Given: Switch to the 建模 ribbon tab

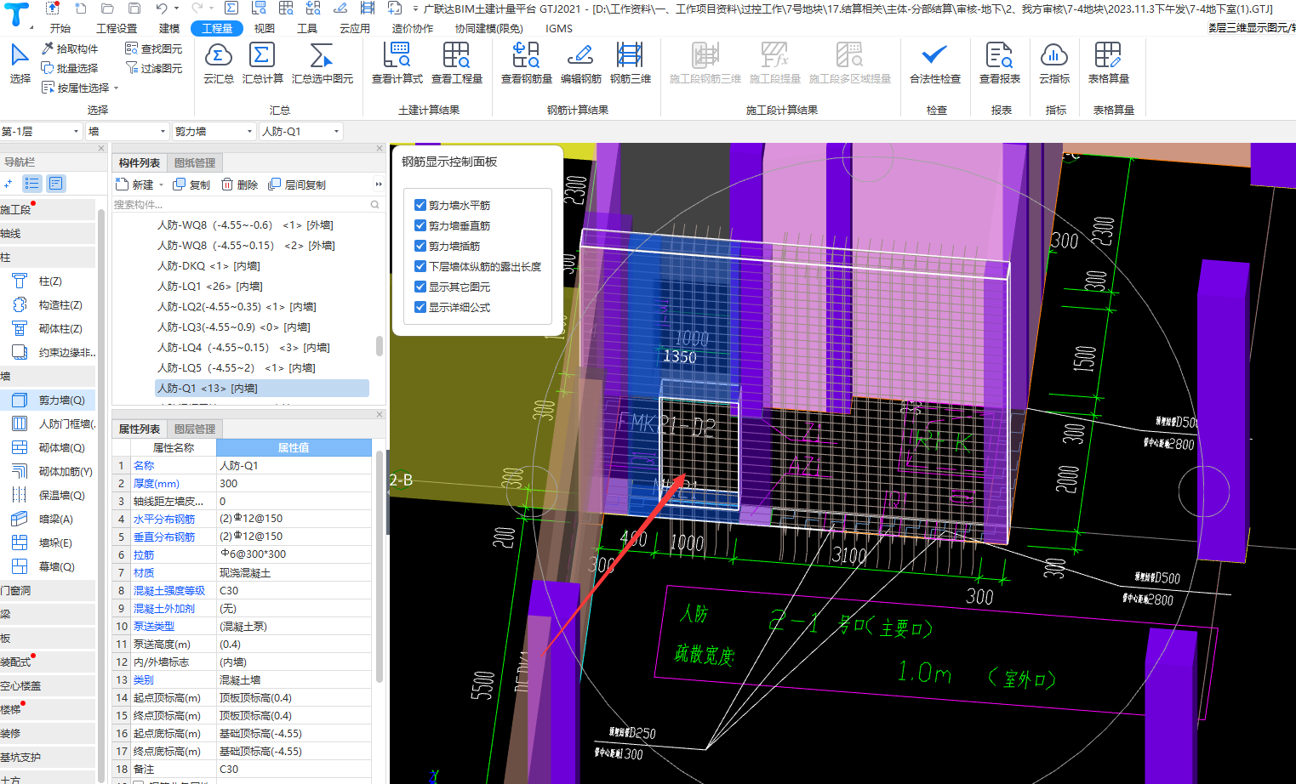Looking at the screenshot, I should 169,28.
